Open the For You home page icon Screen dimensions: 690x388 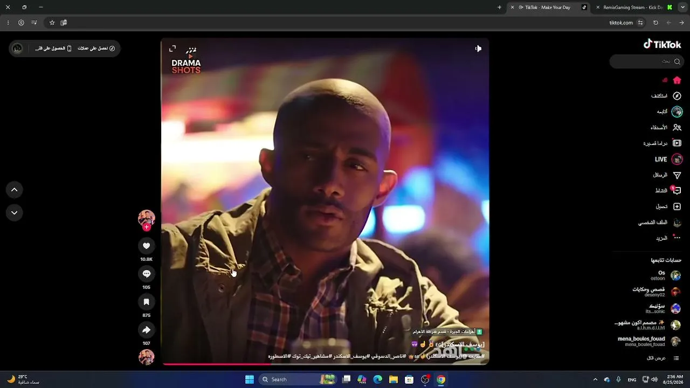677,80
